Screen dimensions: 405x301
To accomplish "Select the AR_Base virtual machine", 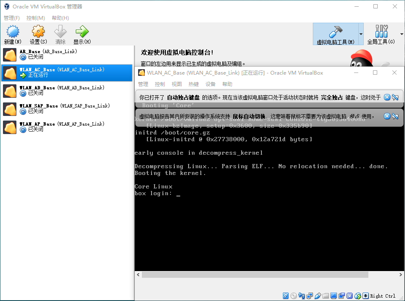I will [67, 54].
